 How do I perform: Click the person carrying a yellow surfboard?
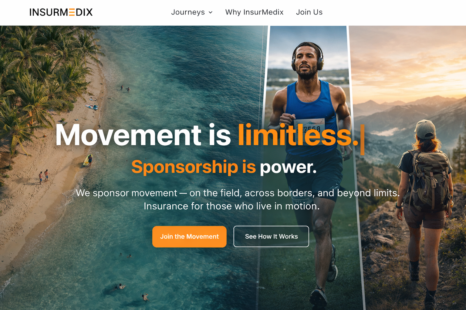pos(88,160)
